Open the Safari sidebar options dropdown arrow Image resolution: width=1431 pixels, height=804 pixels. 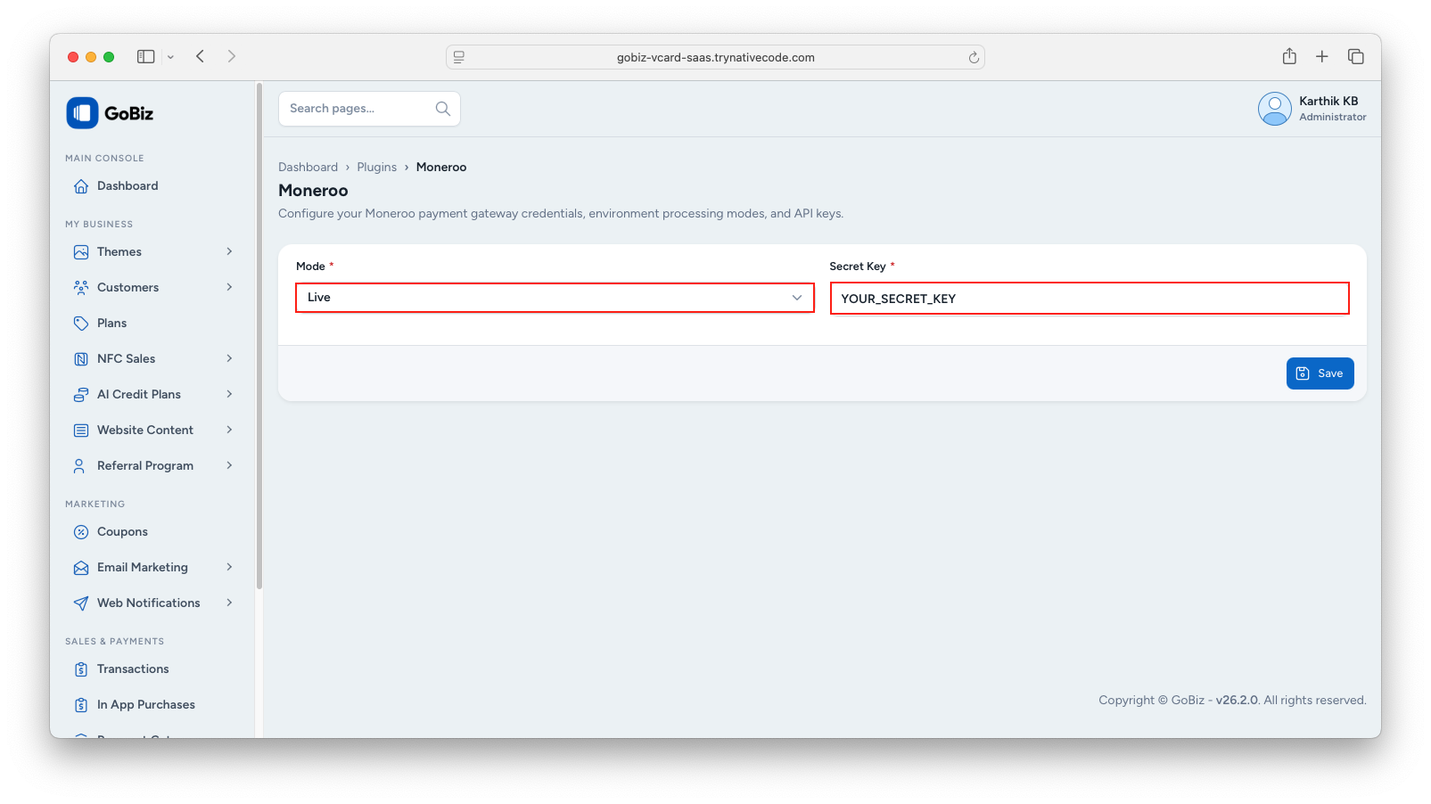pyautogui.click(x=170, y=57)
